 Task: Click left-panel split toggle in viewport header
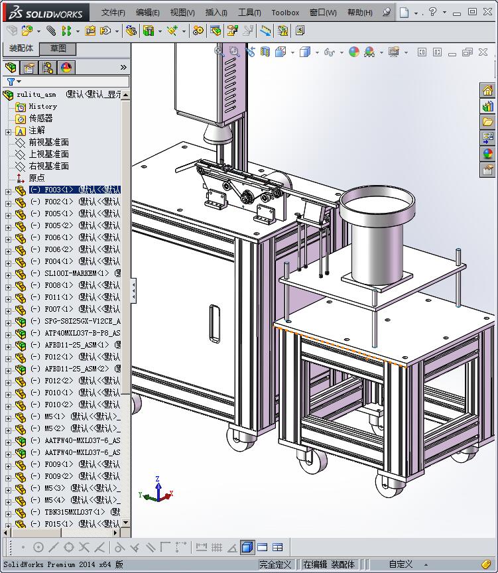422,52
